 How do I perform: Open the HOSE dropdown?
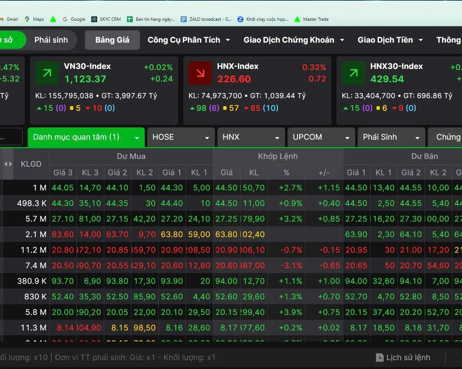coord(181,137)
